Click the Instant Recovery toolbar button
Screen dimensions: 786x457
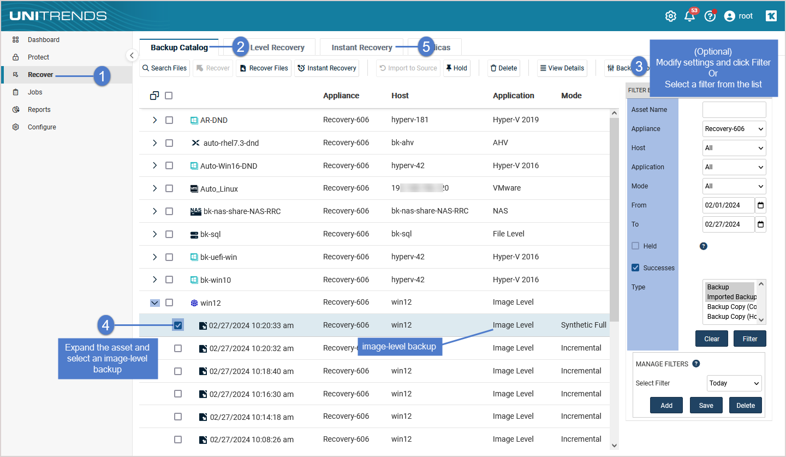point(327,68)
